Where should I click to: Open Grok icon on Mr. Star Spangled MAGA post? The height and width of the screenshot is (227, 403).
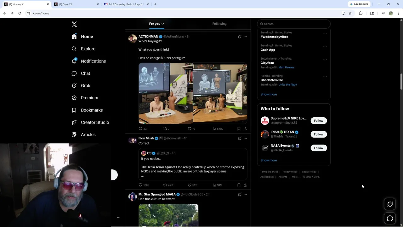[x=240, y=195]
